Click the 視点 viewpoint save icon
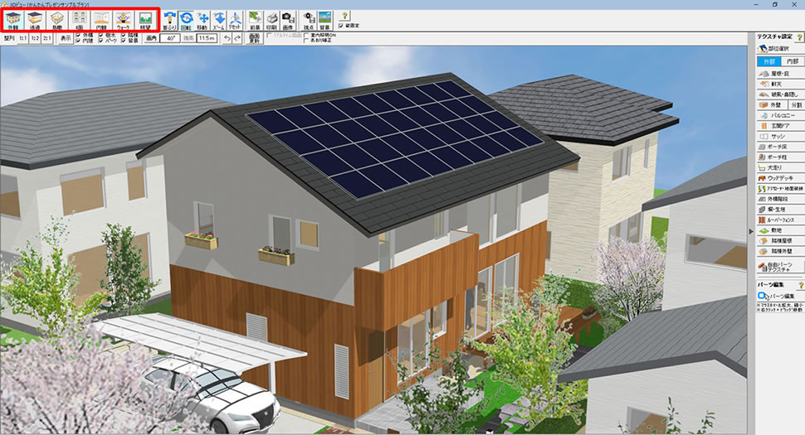This screenshot has width=805, height=435. pos(308,21)
